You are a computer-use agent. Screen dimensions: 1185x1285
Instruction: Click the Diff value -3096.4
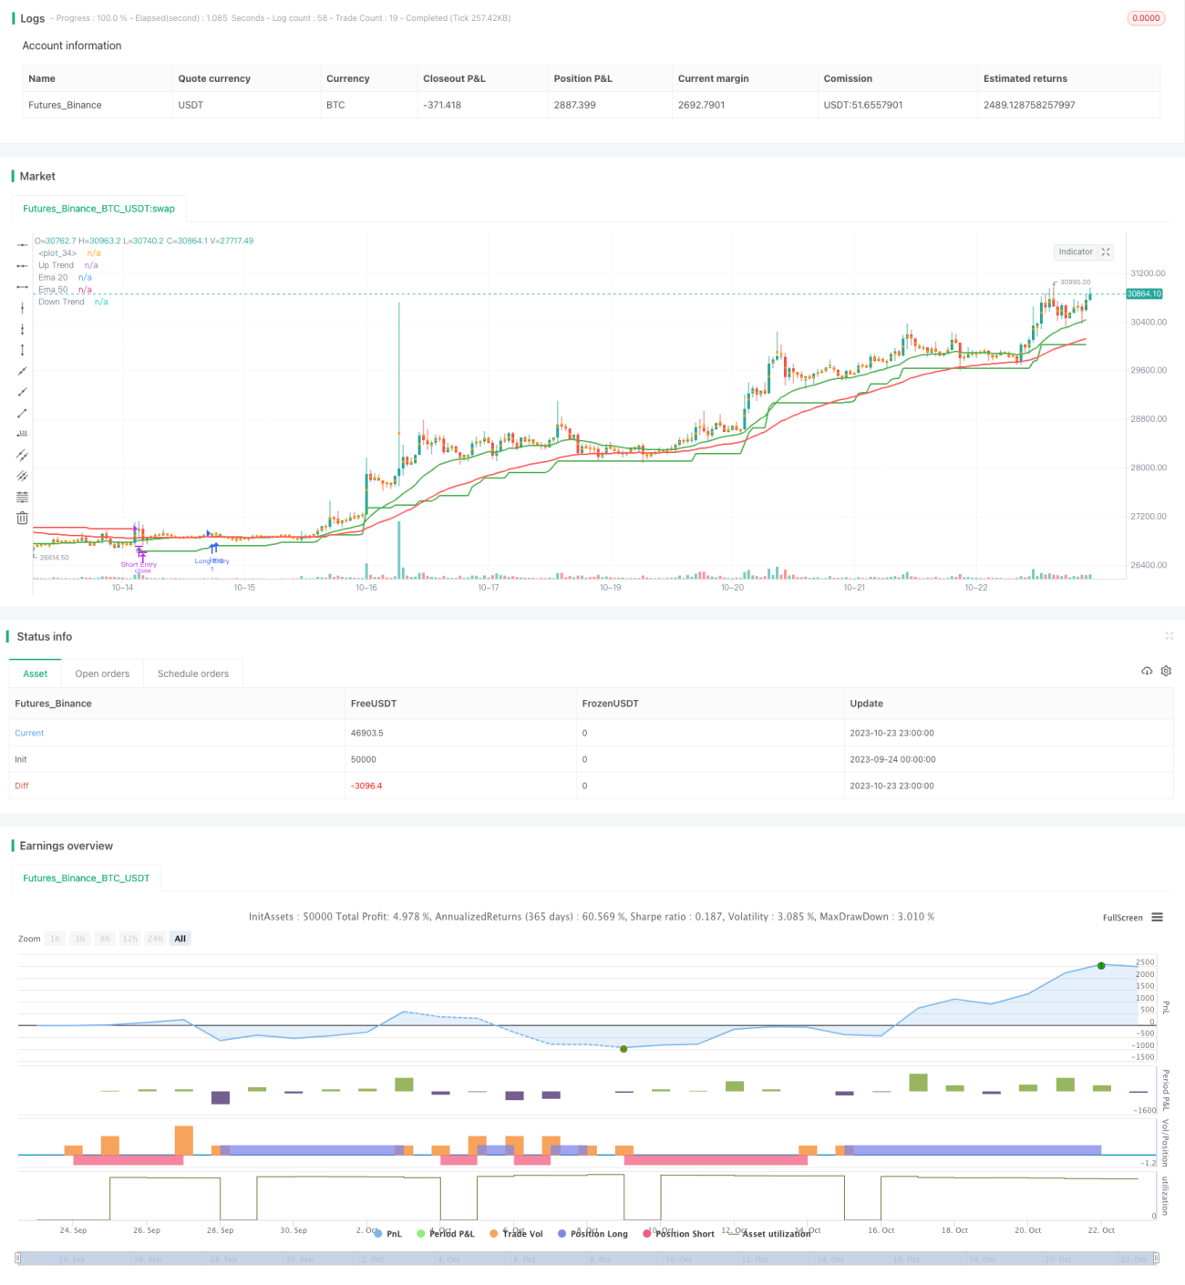point(366,786)
